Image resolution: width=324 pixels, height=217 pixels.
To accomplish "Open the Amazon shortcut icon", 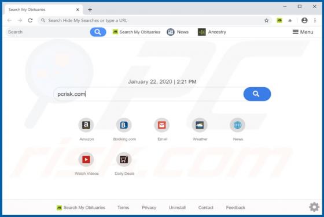I will pos(86,125).
